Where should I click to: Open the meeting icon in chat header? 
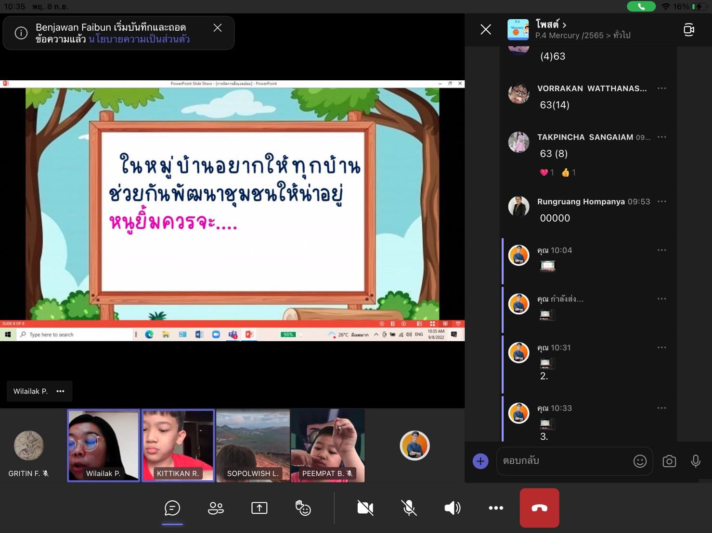coord(689,30)
